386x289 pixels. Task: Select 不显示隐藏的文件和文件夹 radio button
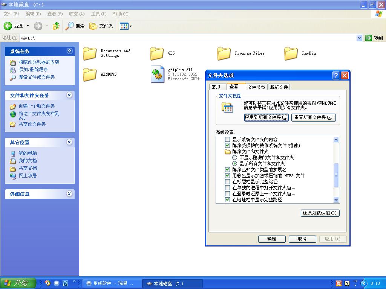(x=234, y=158)
